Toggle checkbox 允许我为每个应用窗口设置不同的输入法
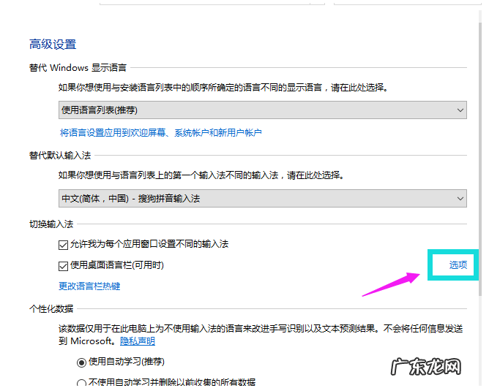This screenshot has width=489, height=388. [63, 245]
